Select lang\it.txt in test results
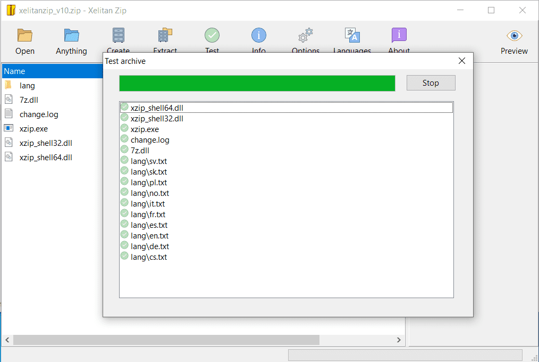Image resolution: width=539 pixels, height=362 pixels. [148, 204]
